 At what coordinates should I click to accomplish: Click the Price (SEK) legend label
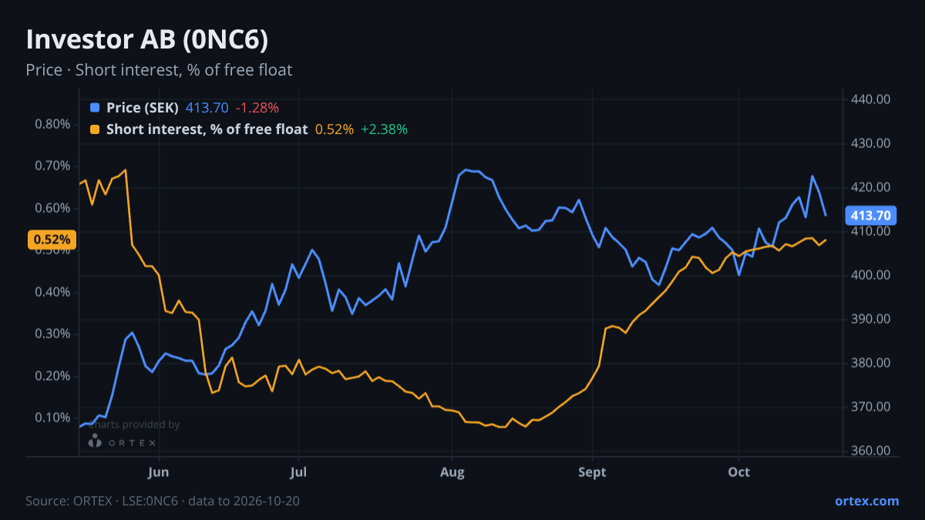[143, 107]
